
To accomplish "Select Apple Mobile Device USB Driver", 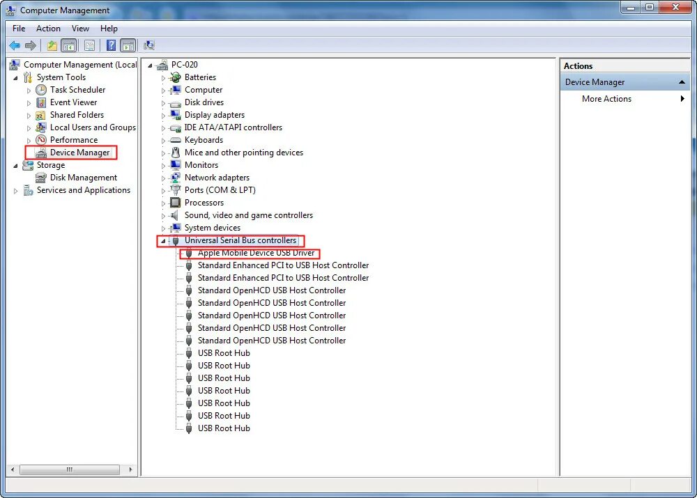I will click(x=256, y=253).
